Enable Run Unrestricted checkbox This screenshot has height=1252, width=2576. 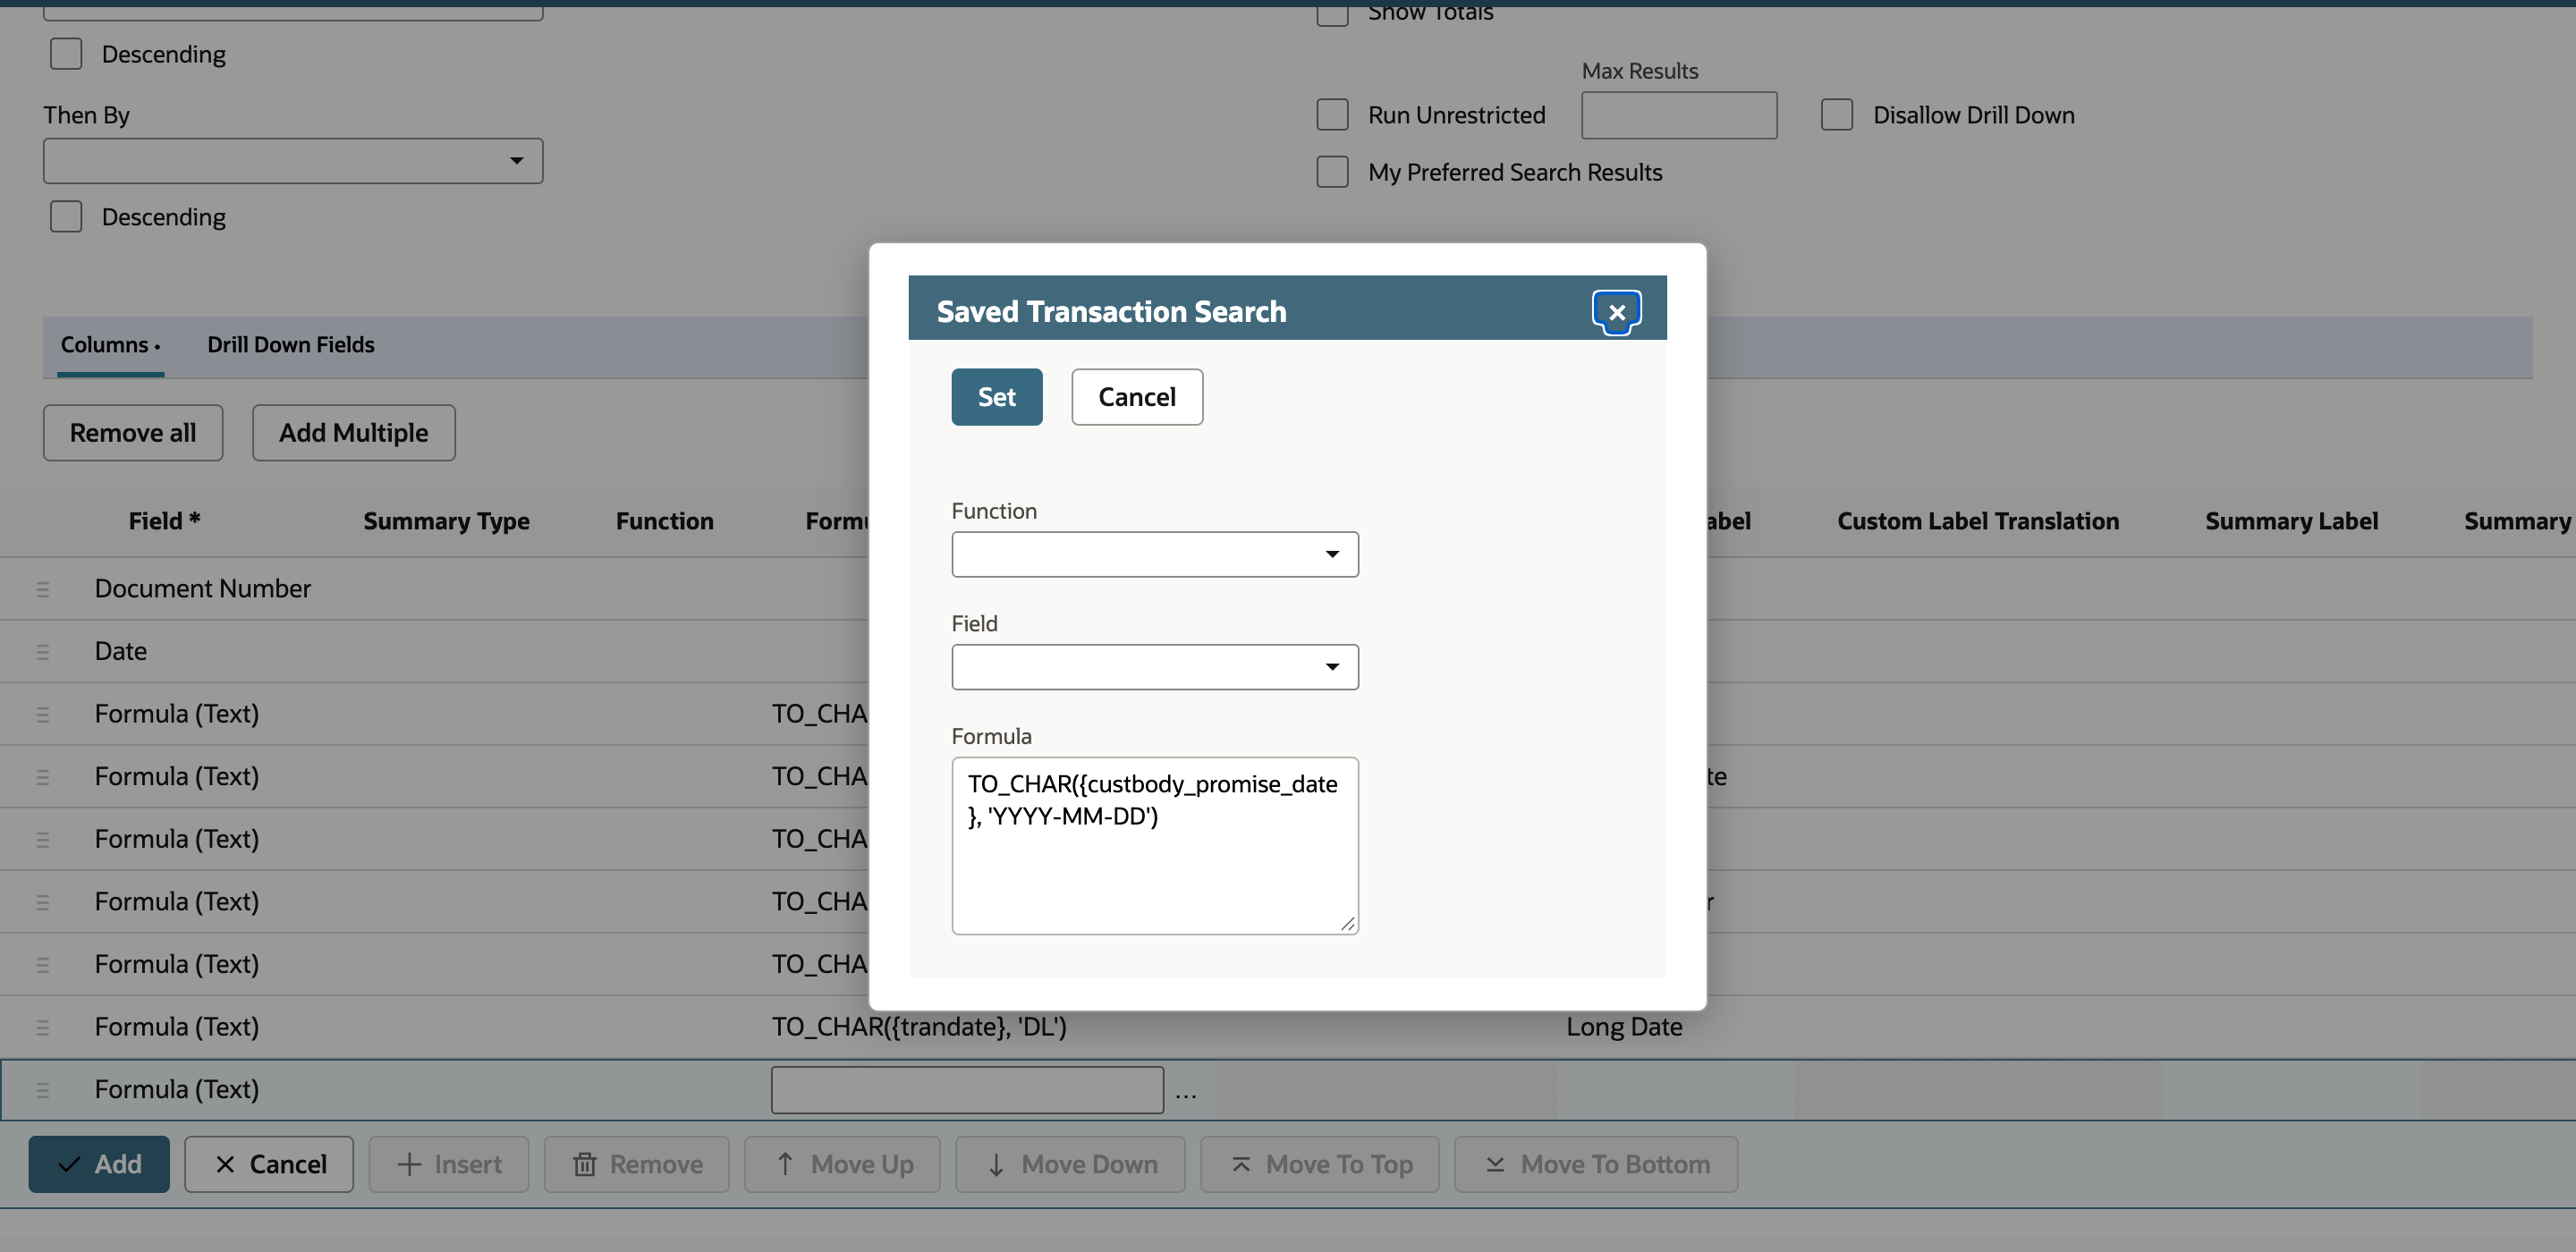[x=1332, y=115]
